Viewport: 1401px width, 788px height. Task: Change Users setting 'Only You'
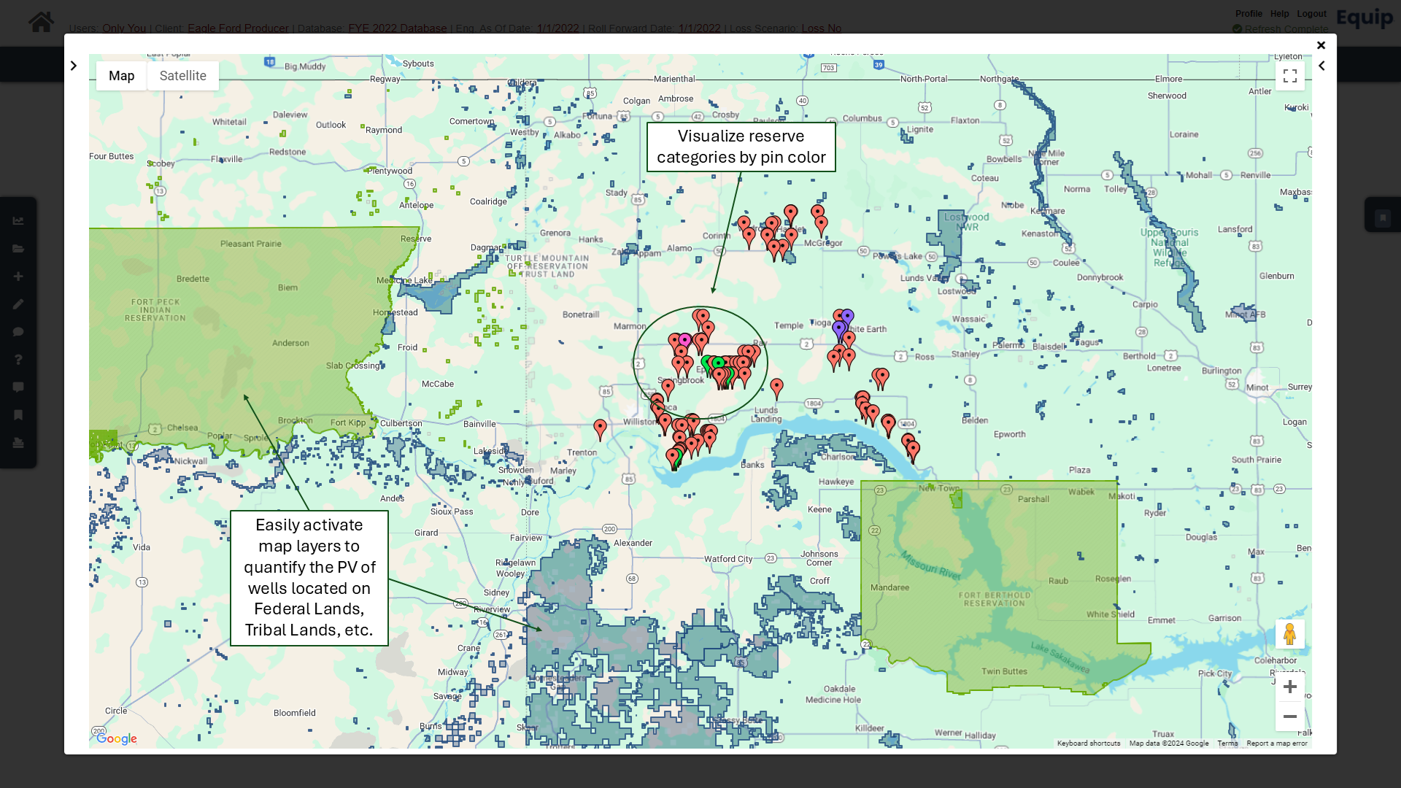(x=124, y=28)
